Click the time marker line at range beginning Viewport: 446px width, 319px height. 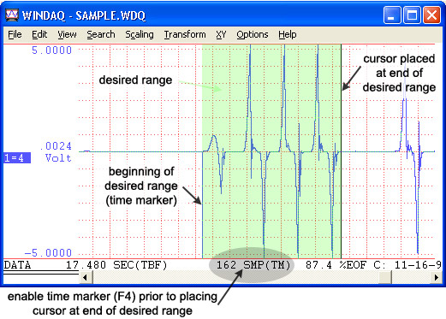[x=202, y=204]
